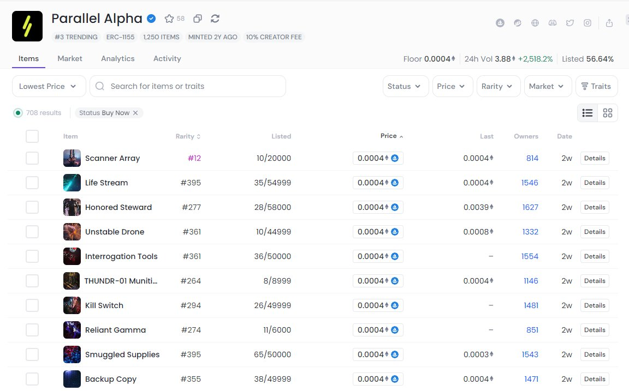Viewport: 629px width, 391px height.
Task: Switch to grid view layout
Action: tap(608, 113)
